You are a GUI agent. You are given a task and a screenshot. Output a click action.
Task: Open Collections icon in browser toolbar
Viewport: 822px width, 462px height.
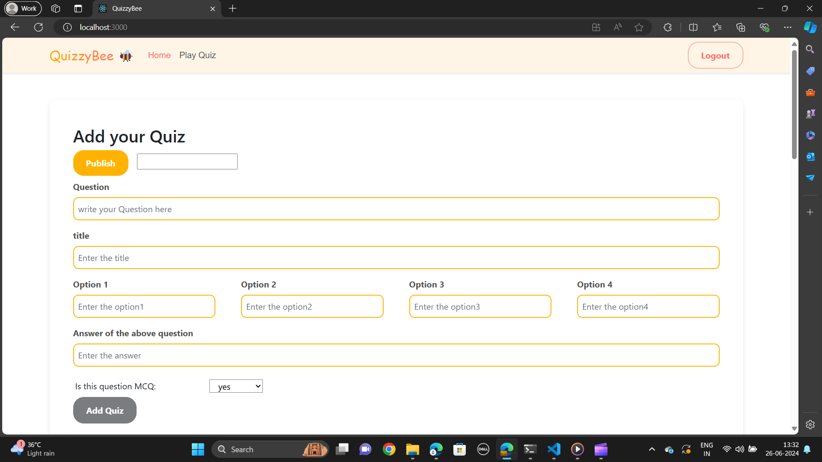pos(740,27)
